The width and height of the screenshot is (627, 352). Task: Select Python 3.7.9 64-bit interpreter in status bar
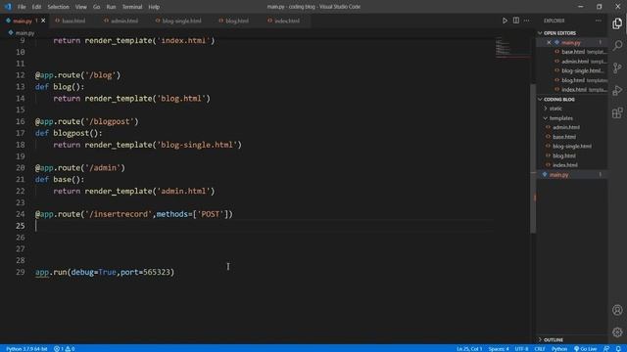[26, 349]
